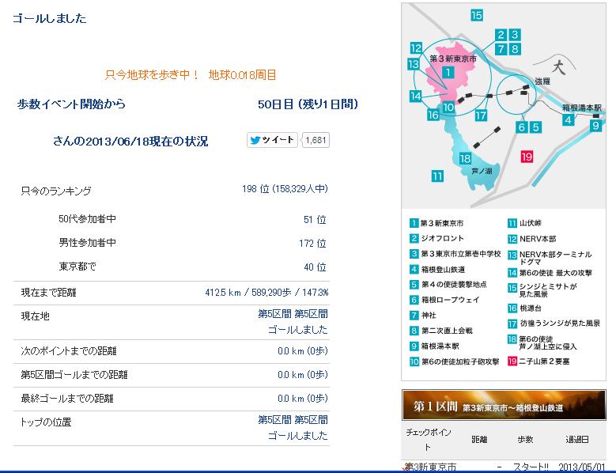Click the 距離 column header
This screenshot has width=616, height=473.
[479, 440]
